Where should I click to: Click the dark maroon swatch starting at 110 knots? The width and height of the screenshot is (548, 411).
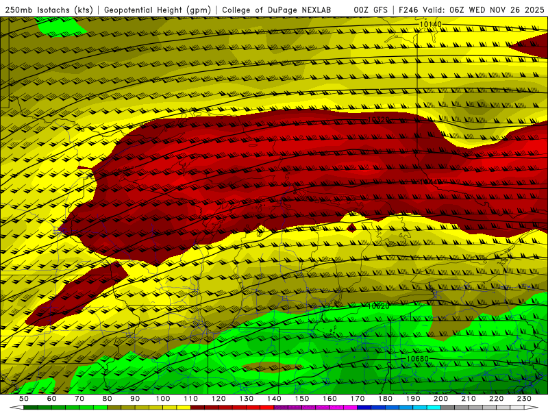pos(197,408)
